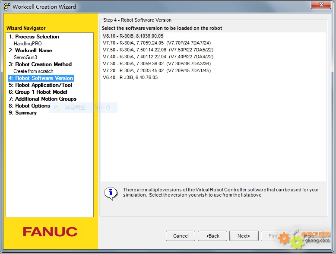
Task: Select V7.30 - R-30iA 7.3059.36.02 row
Action: (157, 63)
